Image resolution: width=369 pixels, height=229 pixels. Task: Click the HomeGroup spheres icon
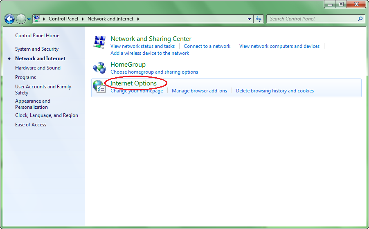(99, 68)
